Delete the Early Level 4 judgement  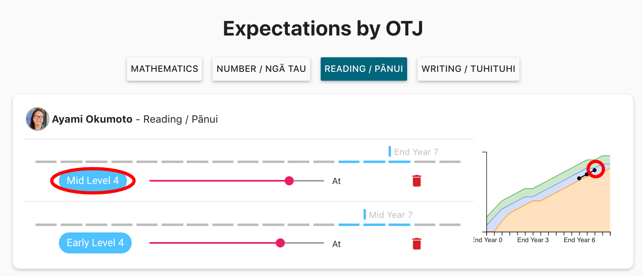coord(417,244)
